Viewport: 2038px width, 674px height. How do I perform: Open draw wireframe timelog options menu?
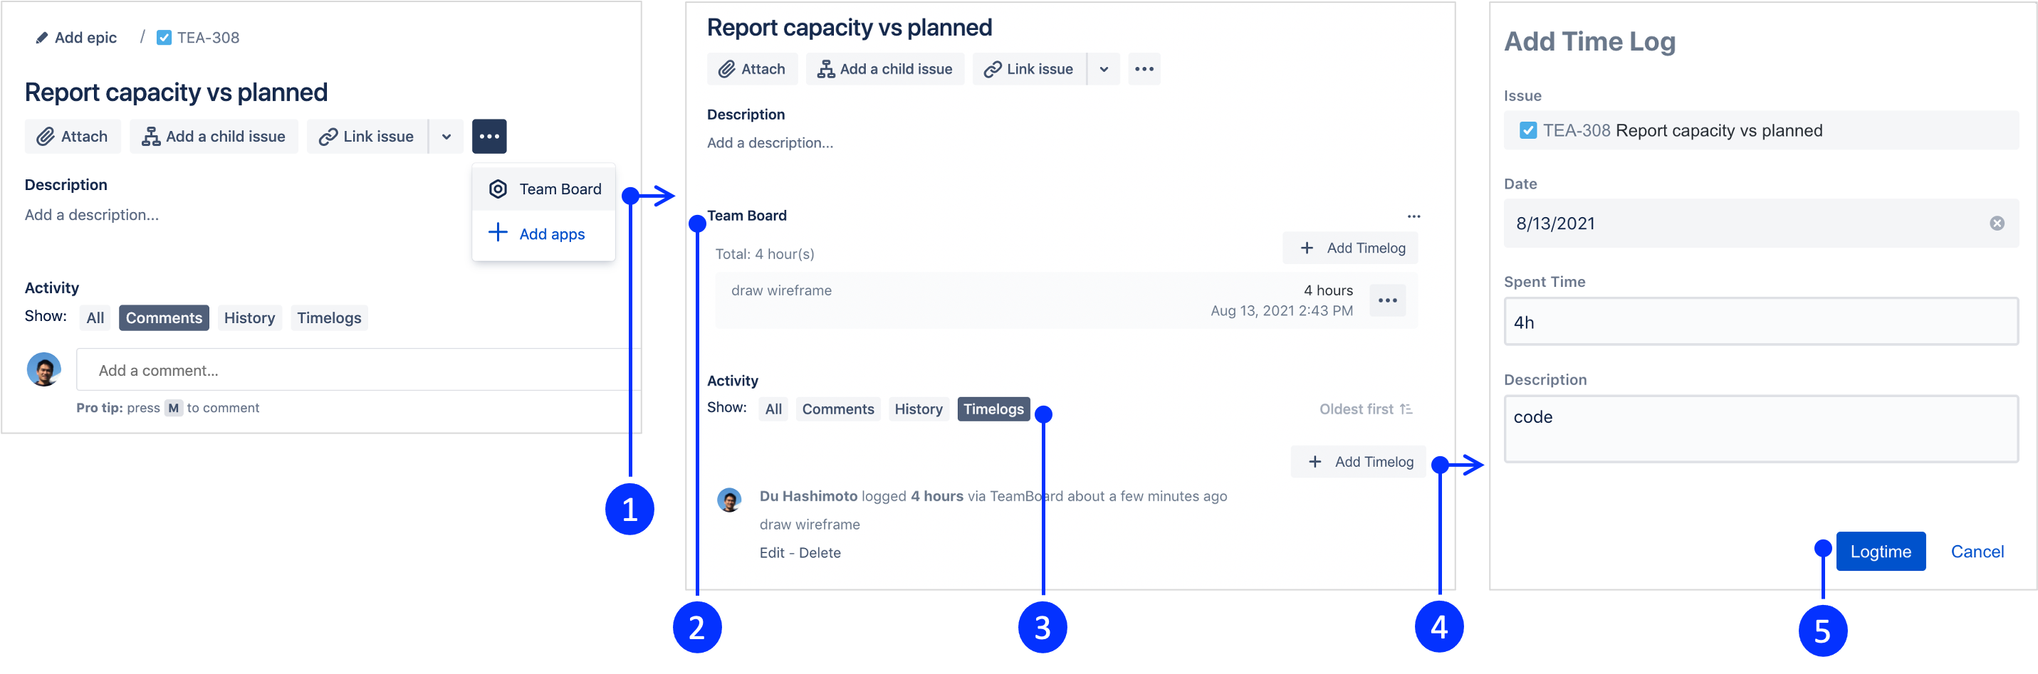1387,300
